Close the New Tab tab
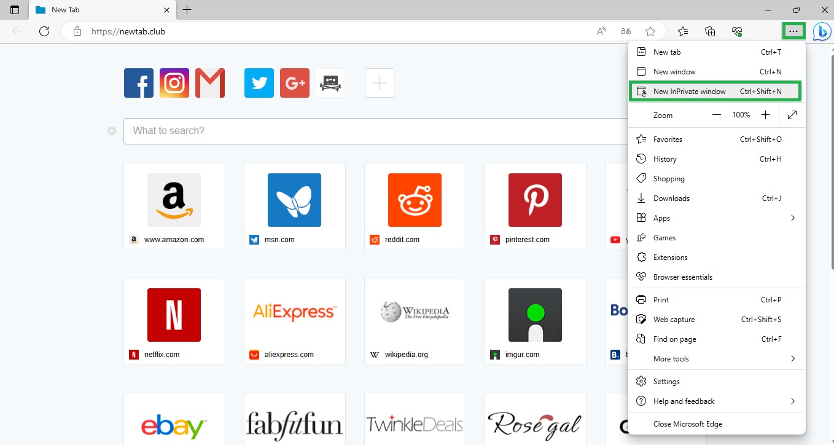Image resolution: width=834 pixels, height=445 pixels. tap(167, 10)
